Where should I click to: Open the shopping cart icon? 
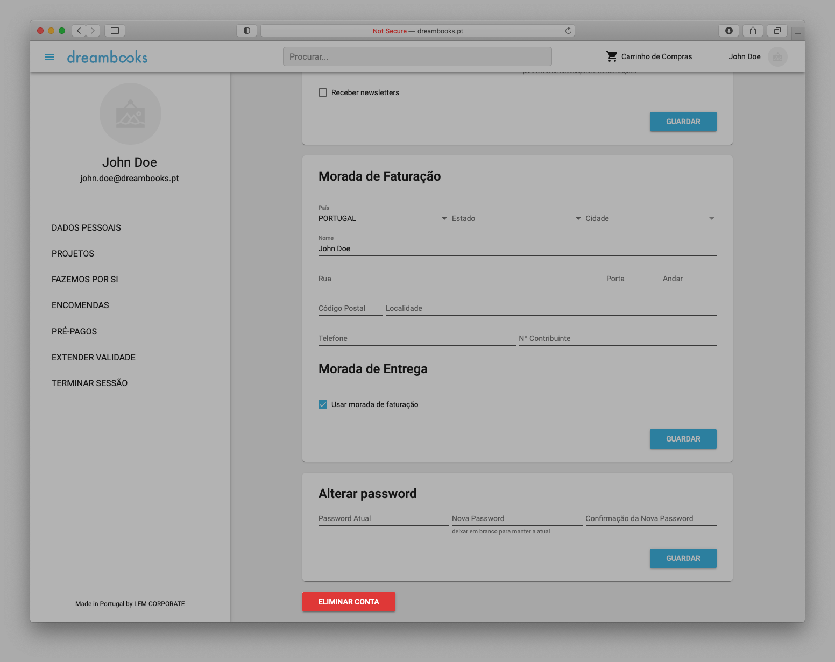coord(612,56)
